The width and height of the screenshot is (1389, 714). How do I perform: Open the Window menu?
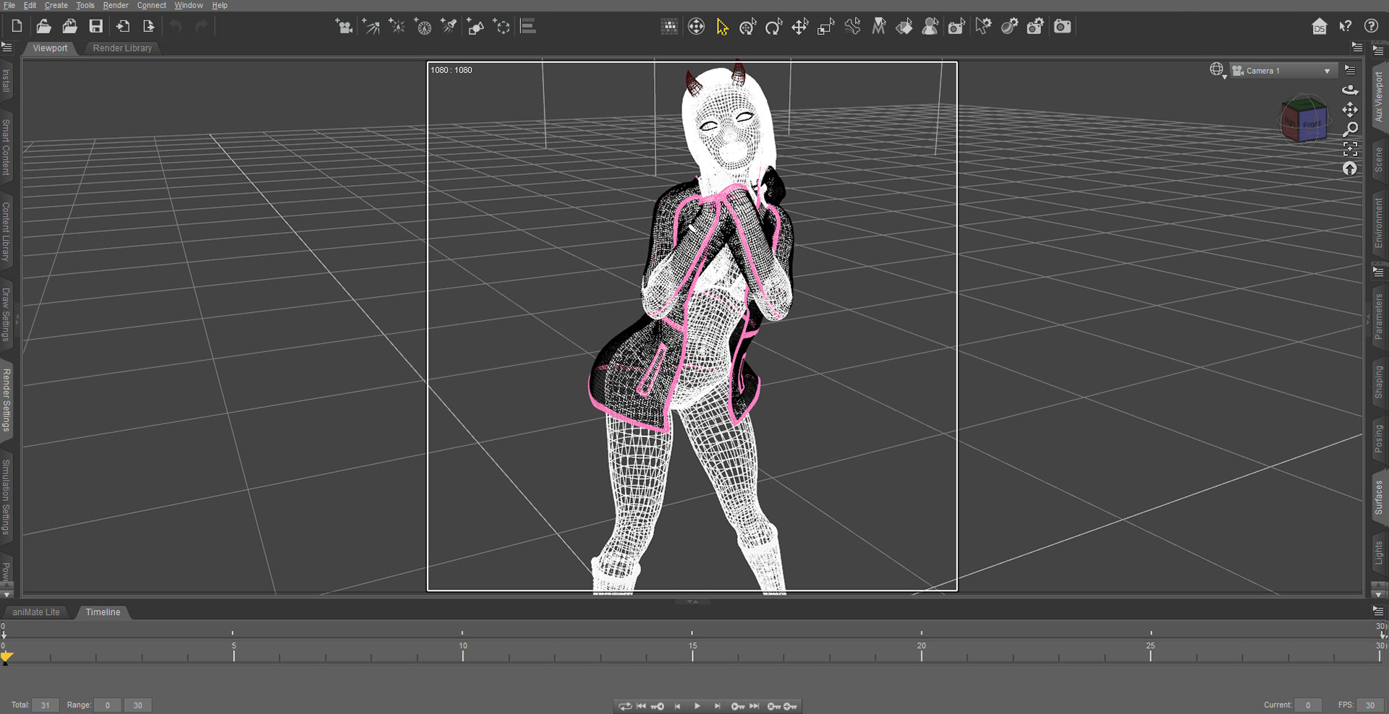[x=189, y=5]
